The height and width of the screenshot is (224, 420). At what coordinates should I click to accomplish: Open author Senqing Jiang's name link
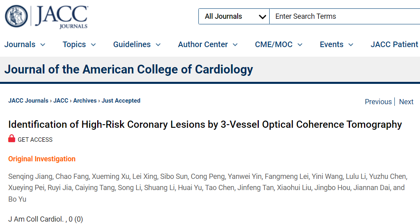pos(30,176)
